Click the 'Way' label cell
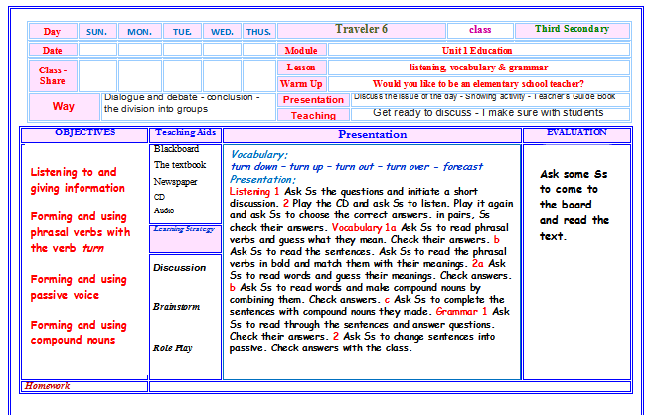656x415 pixels. (64, 106)
